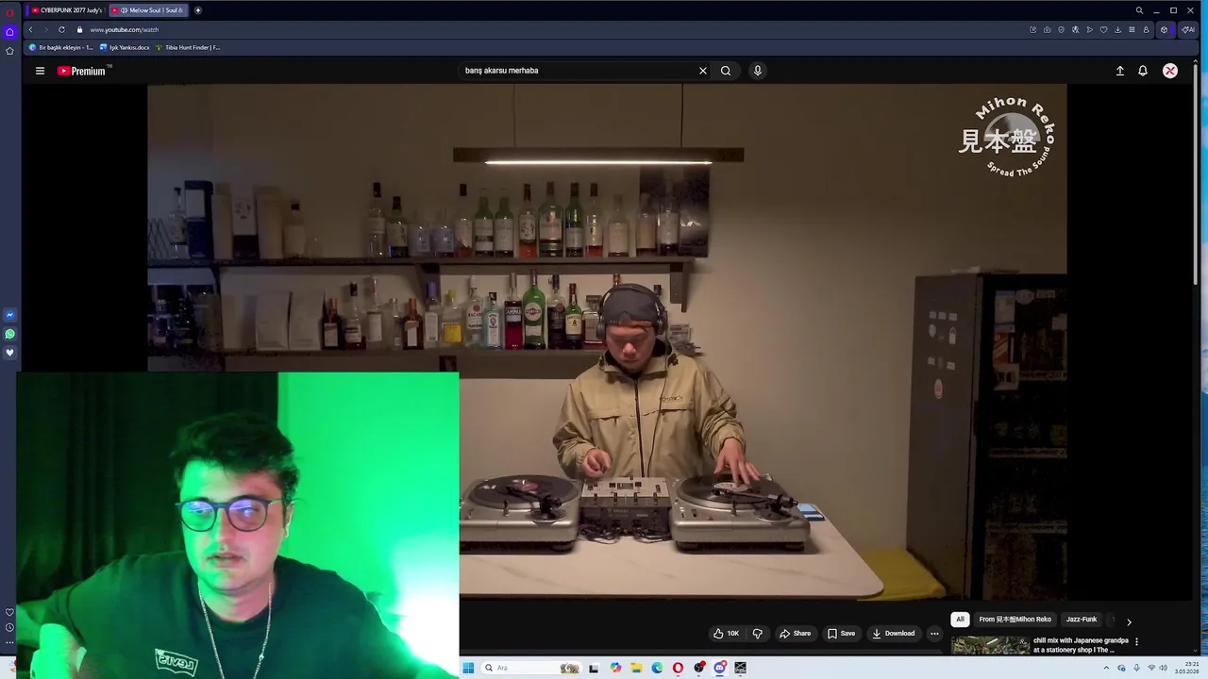Select the Jazz-Funk chip

1082,620
